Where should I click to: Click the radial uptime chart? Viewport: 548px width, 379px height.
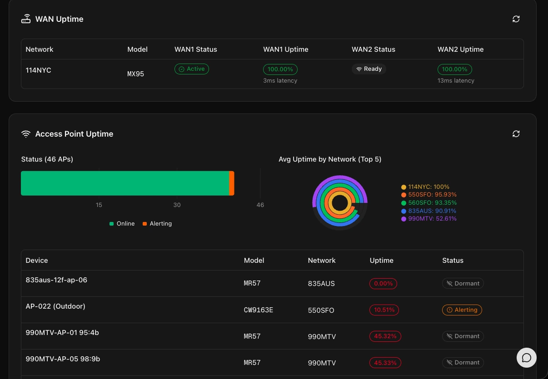[340, 202]
